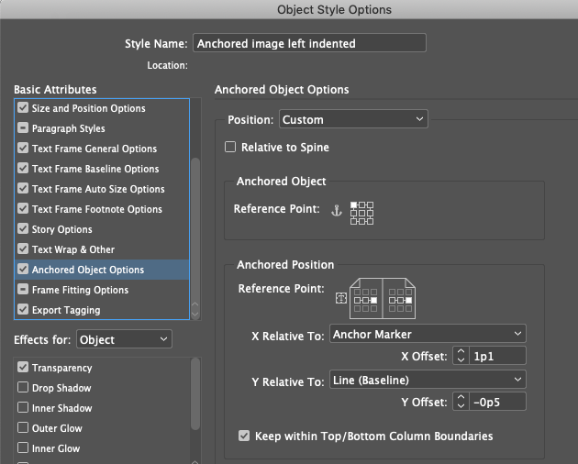Disable the Transparency effect checkbox
This screenshot has height=464, width=578.
click(23, 367)
